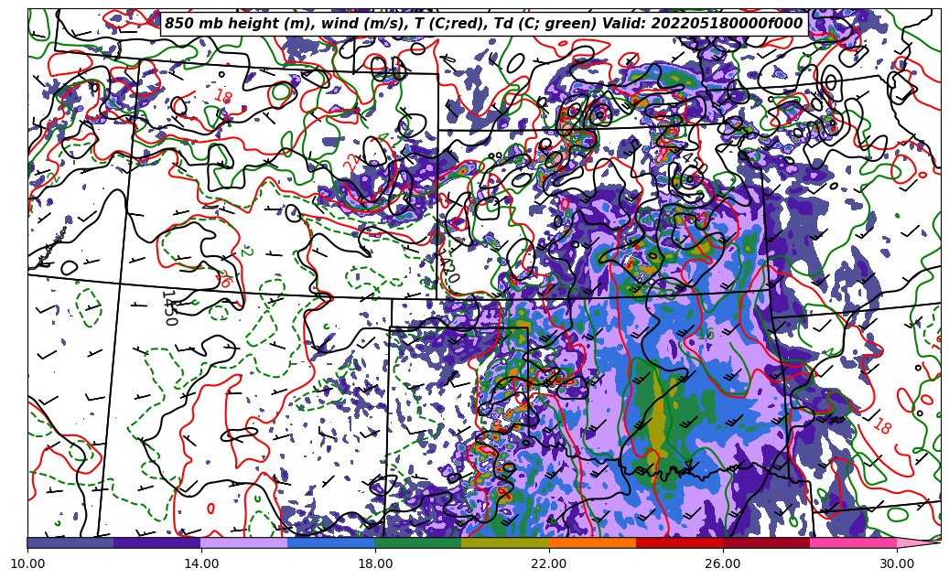This screenshot has height=579, width=949.
Task: Click the red 22 temperature contour label
Action: pos(351,163)
